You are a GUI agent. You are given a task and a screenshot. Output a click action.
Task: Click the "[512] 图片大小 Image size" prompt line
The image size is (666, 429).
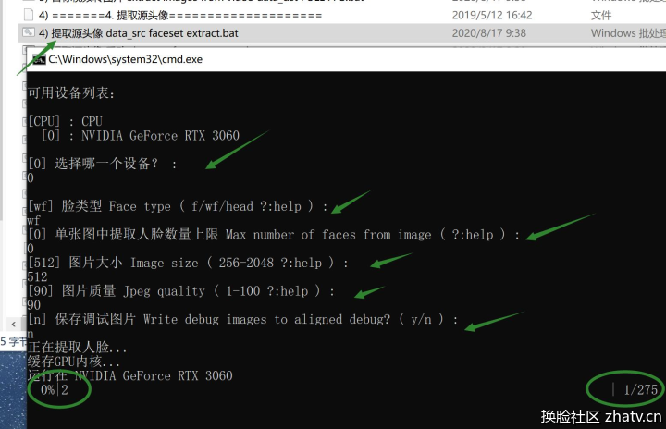point(188,263)
